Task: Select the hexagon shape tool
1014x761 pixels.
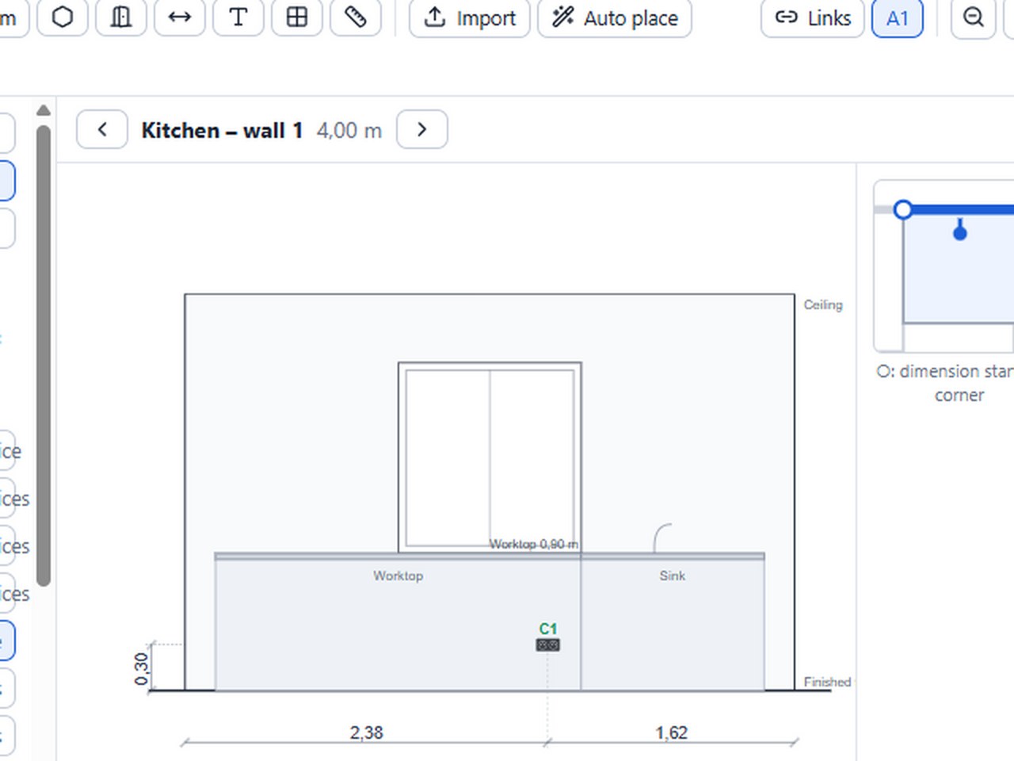Action: click(63, 17)
